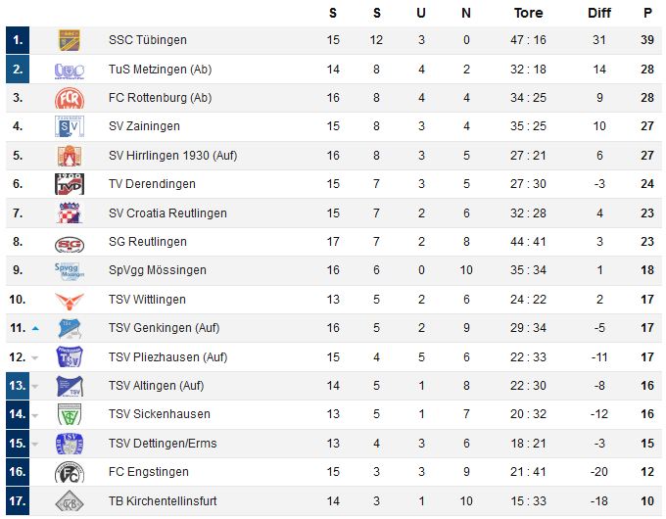
Task: Click the FC Rottenburg red crest
Action: tap(69, 98)
